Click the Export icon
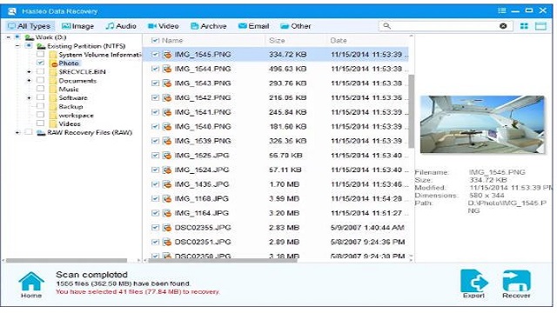Image resolution: width=557 pixels, height=313 pixels. (x=474, y=281)
